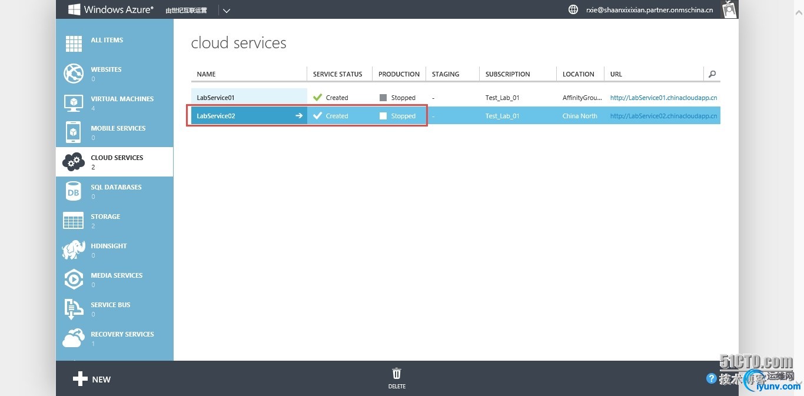Click the Service Bus label
The image size is (804, 396).
111,305
